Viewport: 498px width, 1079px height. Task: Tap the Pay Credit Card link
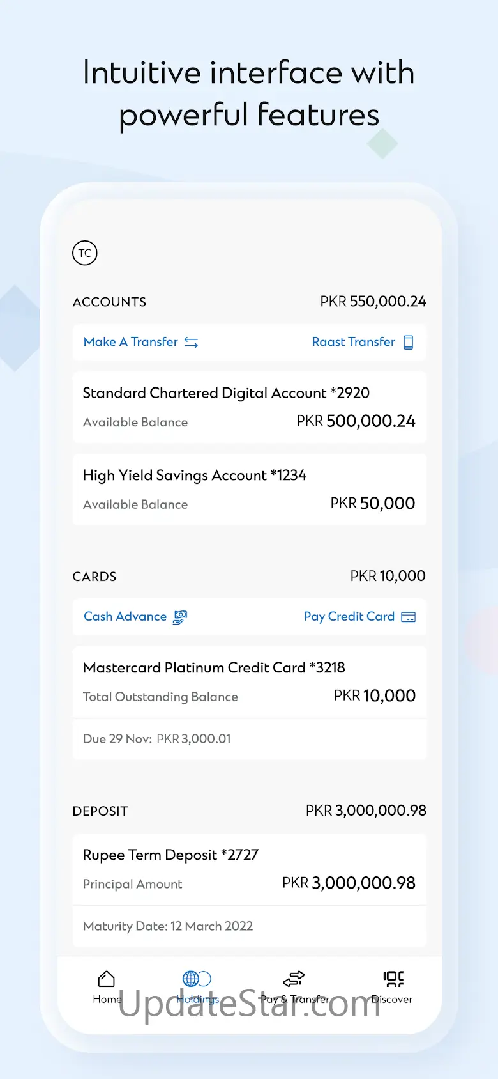coord(349,617)
